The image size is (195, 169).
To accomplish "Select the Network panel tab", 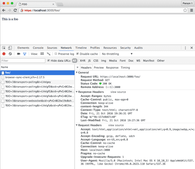I will 66,48.
